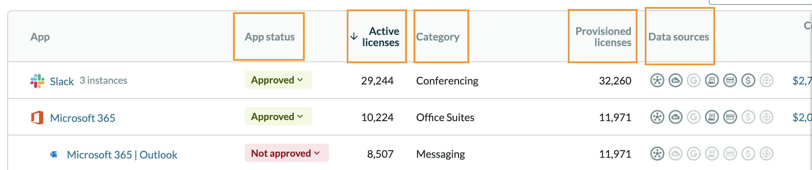Image resolution: width=812 pixels, height=170 pixels.
Task: Click the Google icon in the Microsoft 365 row
Action: (x=693, y=117)
